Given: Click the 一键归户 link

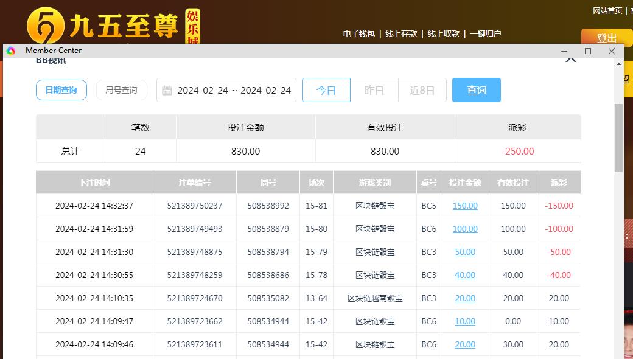Looking at the screenshot, I should click(485, 34).
